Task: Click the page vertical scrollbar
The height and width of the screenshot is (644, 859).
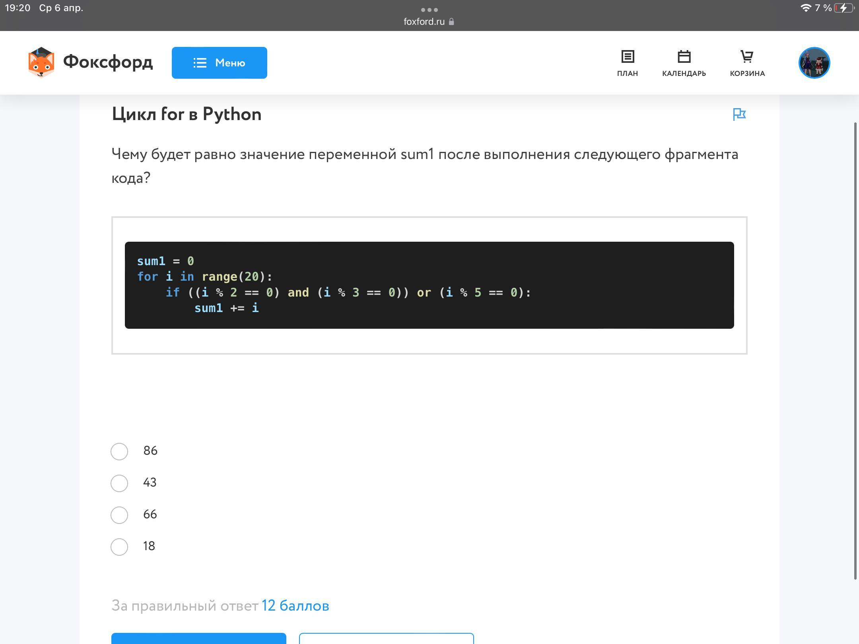Action: pos(855,351)
